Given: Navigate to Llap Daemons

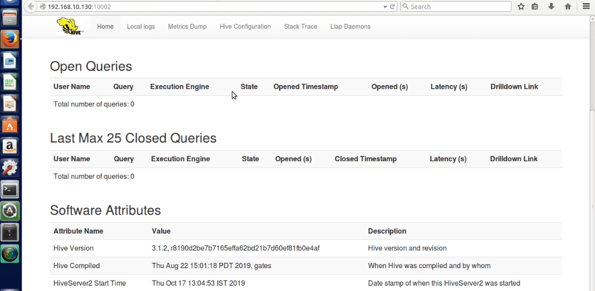Looking at the screenshot, I should coord(350,27).
